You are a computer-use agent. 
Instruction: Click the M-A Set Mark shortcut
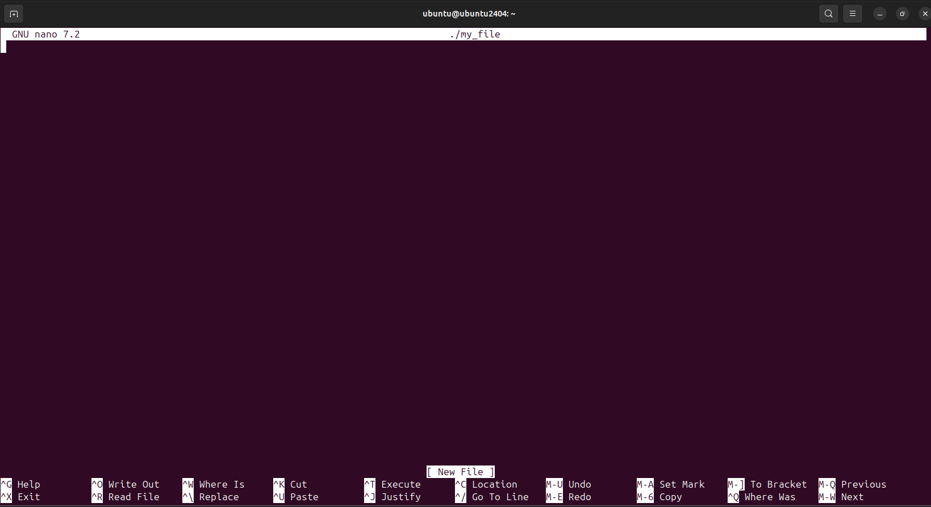click(671, 484)
